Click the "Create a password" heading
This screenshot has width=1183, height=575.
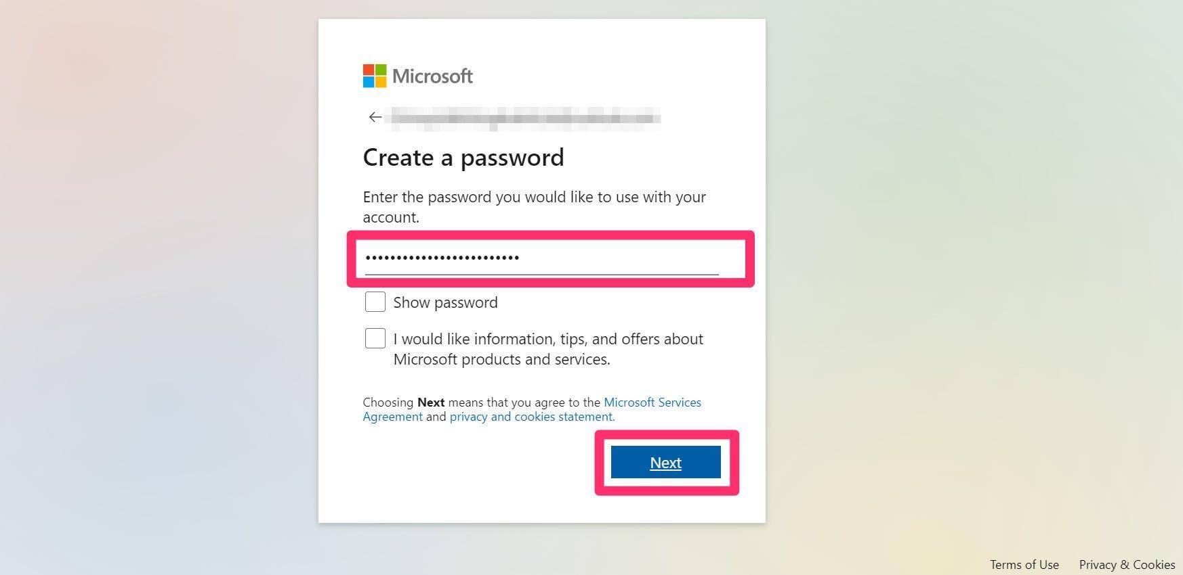coord(463,158)
